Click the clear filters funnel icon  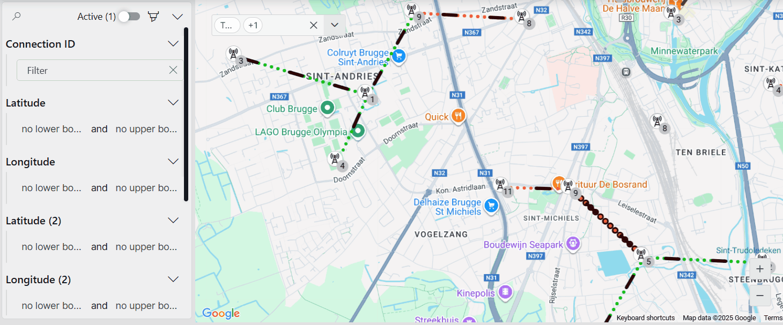[x=154, y=17]
